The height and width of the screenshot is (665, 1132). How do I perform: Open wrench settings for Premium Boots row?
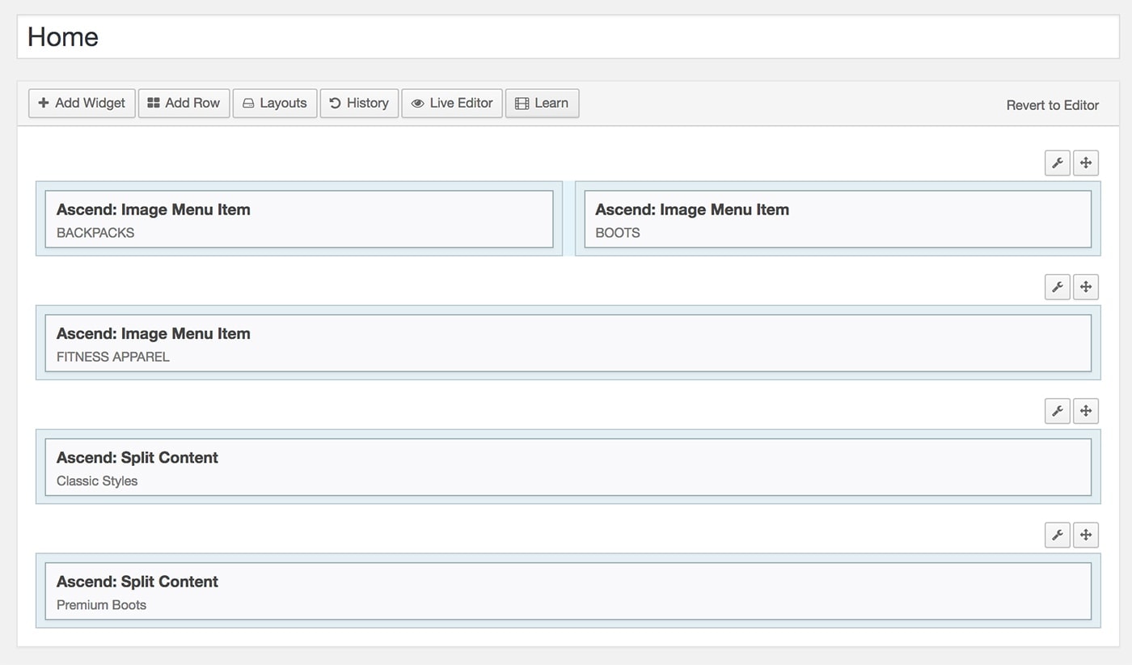(x=1057, y=535)
